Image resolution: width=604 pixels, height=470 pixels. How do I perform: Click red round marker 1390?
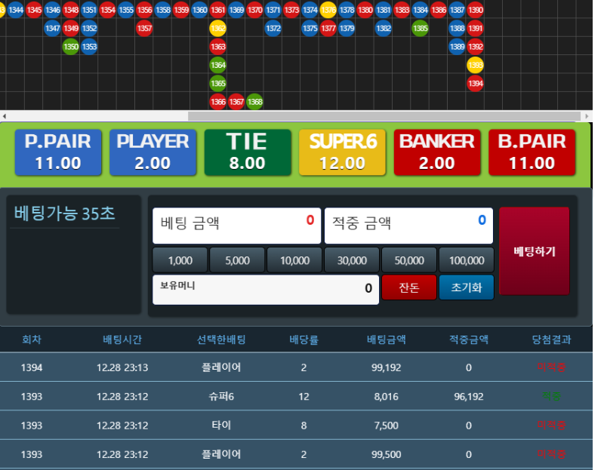click(x=476, y=10)
